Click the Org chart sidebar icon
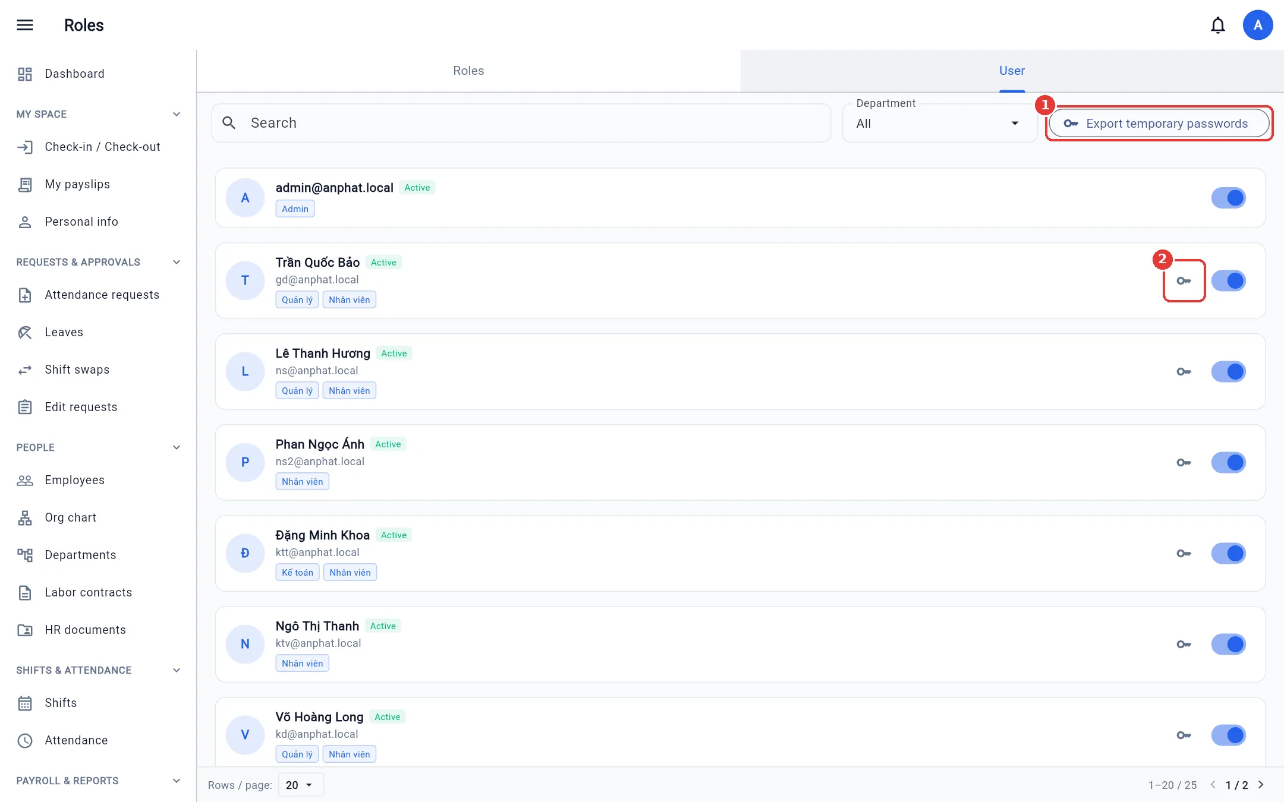Image resolution: width=1284 pixels, height=802 pixels. point(25,517)
